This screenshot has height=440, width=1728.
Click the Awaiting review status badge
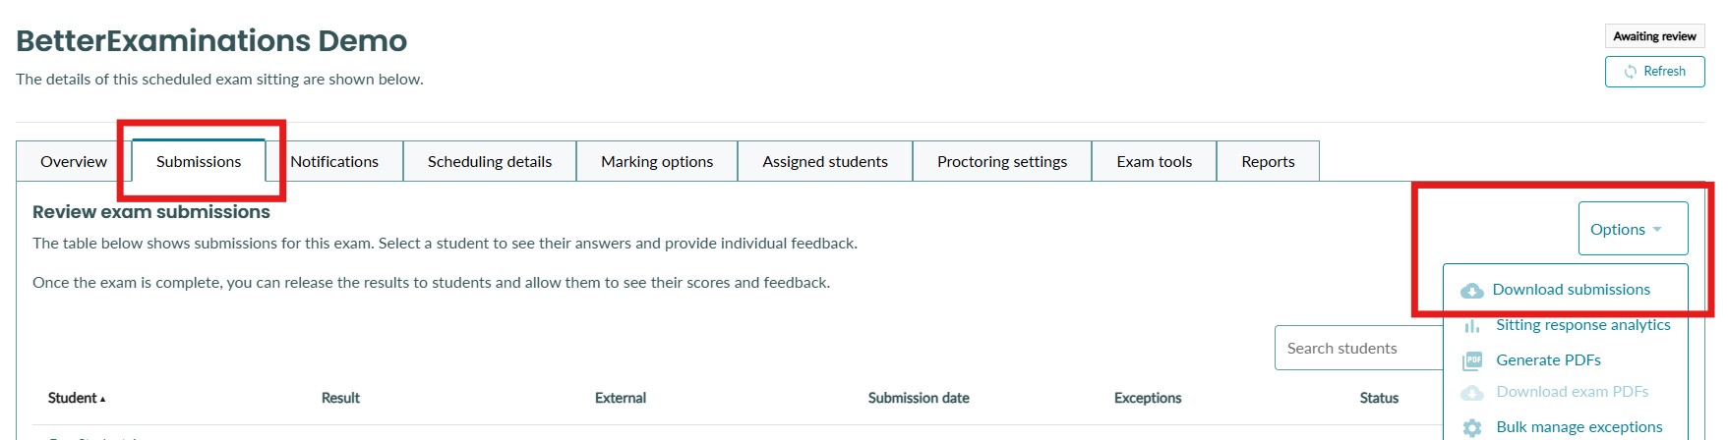[1654, 36]
